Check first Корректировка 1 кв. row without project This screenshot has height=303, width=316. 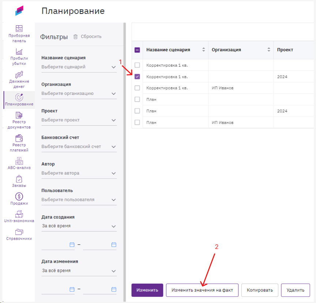pos(137,65)
